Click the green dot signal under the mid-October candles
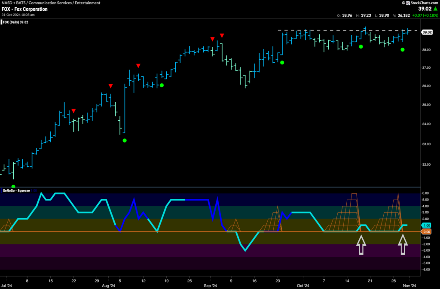Screen dimensions: 440x289 (361, 46)
